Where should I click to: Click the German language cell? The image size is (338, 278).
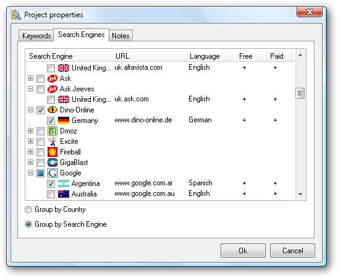click(200, 120)
